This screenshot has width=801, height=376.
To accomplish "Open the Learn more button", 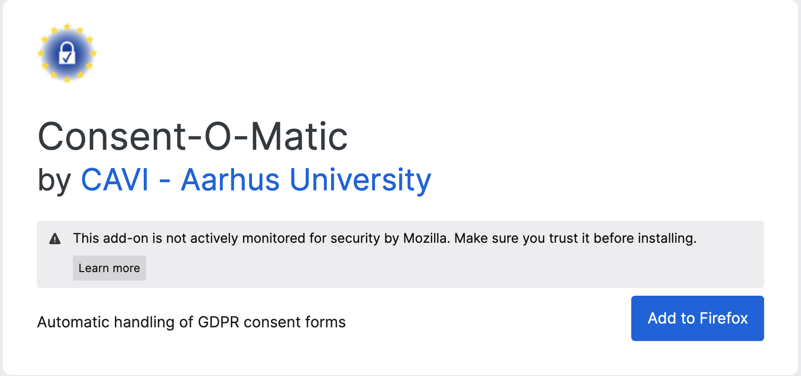I will tap(109, 268).
